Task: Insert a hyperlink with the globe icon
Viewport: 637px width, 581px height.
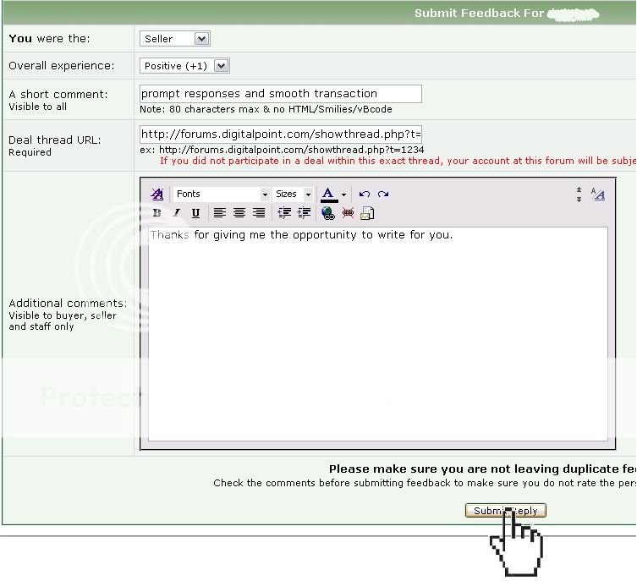Action: tap(328, 213)
